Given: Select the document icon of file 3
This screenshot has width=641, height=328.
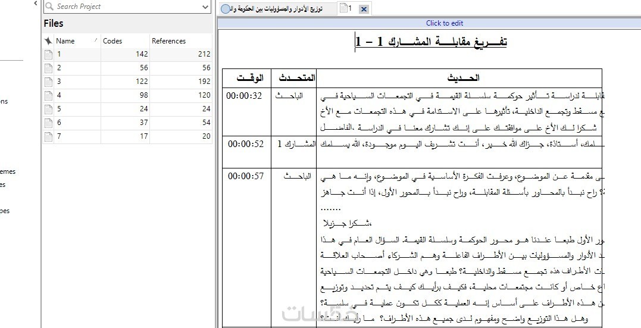Looking at the screenshot, I should tap(48, 82).
